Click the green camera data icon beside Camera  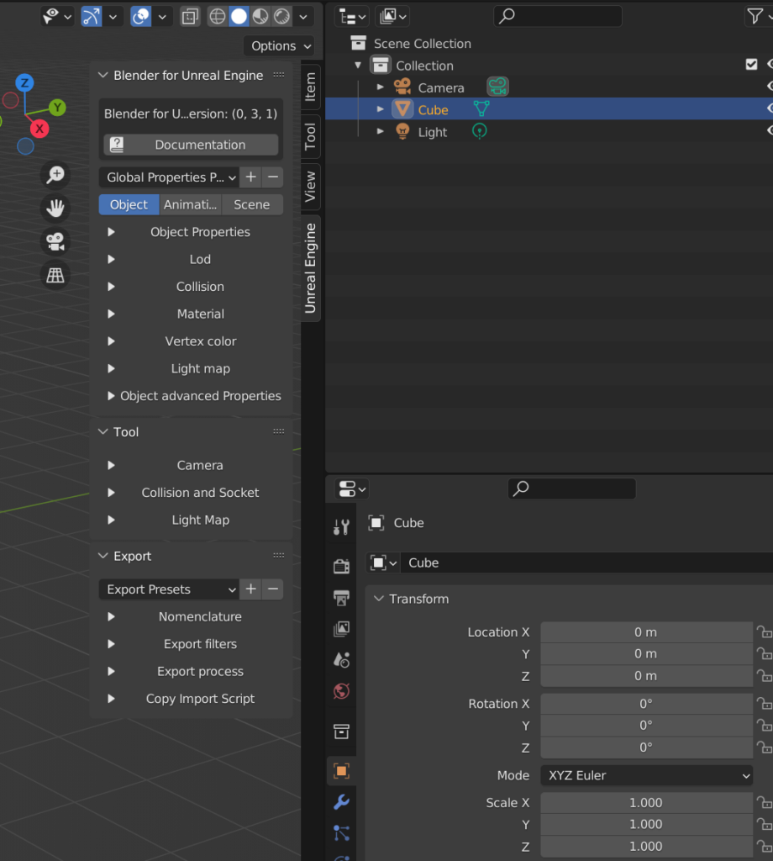(x=497, y=87)
